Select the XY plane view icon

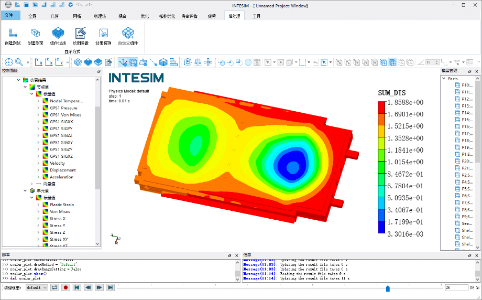[39, 62]
